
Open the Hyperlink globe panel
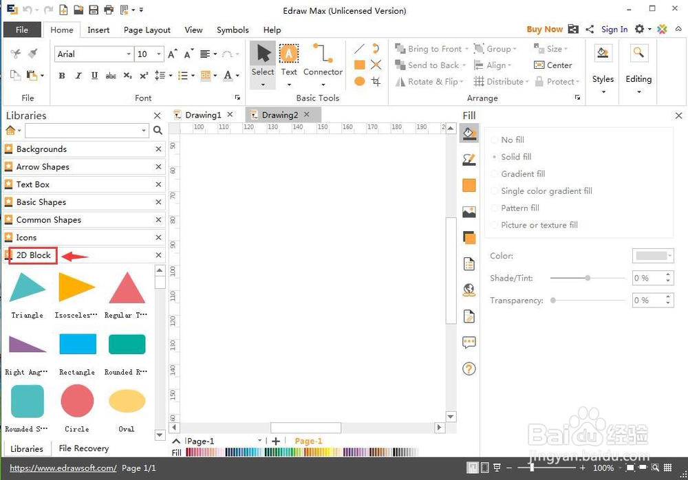pos(469,290)
